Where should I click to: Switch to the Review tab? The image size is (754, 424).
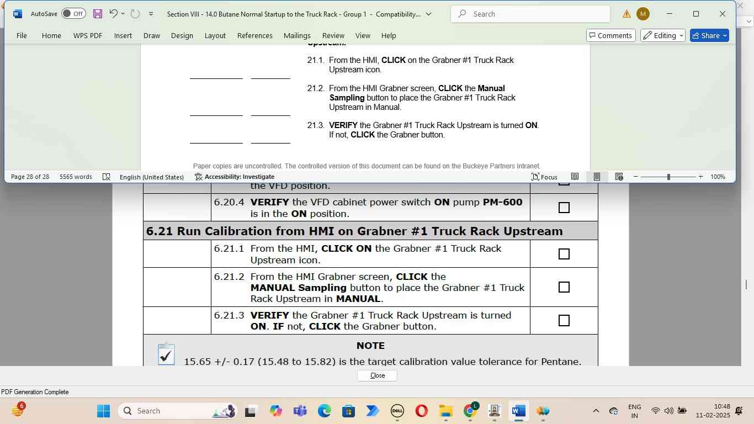(333, 35)
